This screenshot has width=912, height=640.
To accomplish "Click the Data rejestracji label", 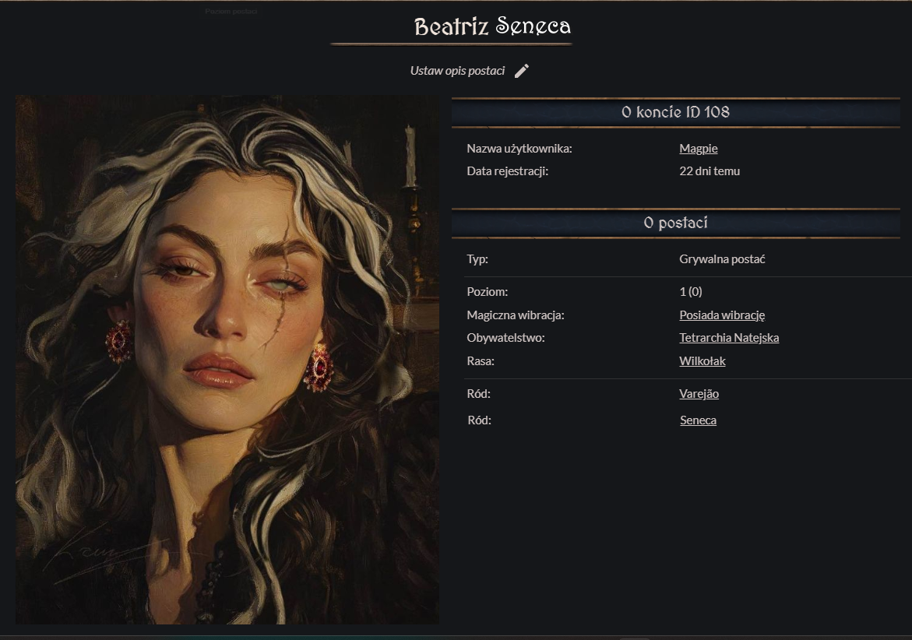I will 507,171.
